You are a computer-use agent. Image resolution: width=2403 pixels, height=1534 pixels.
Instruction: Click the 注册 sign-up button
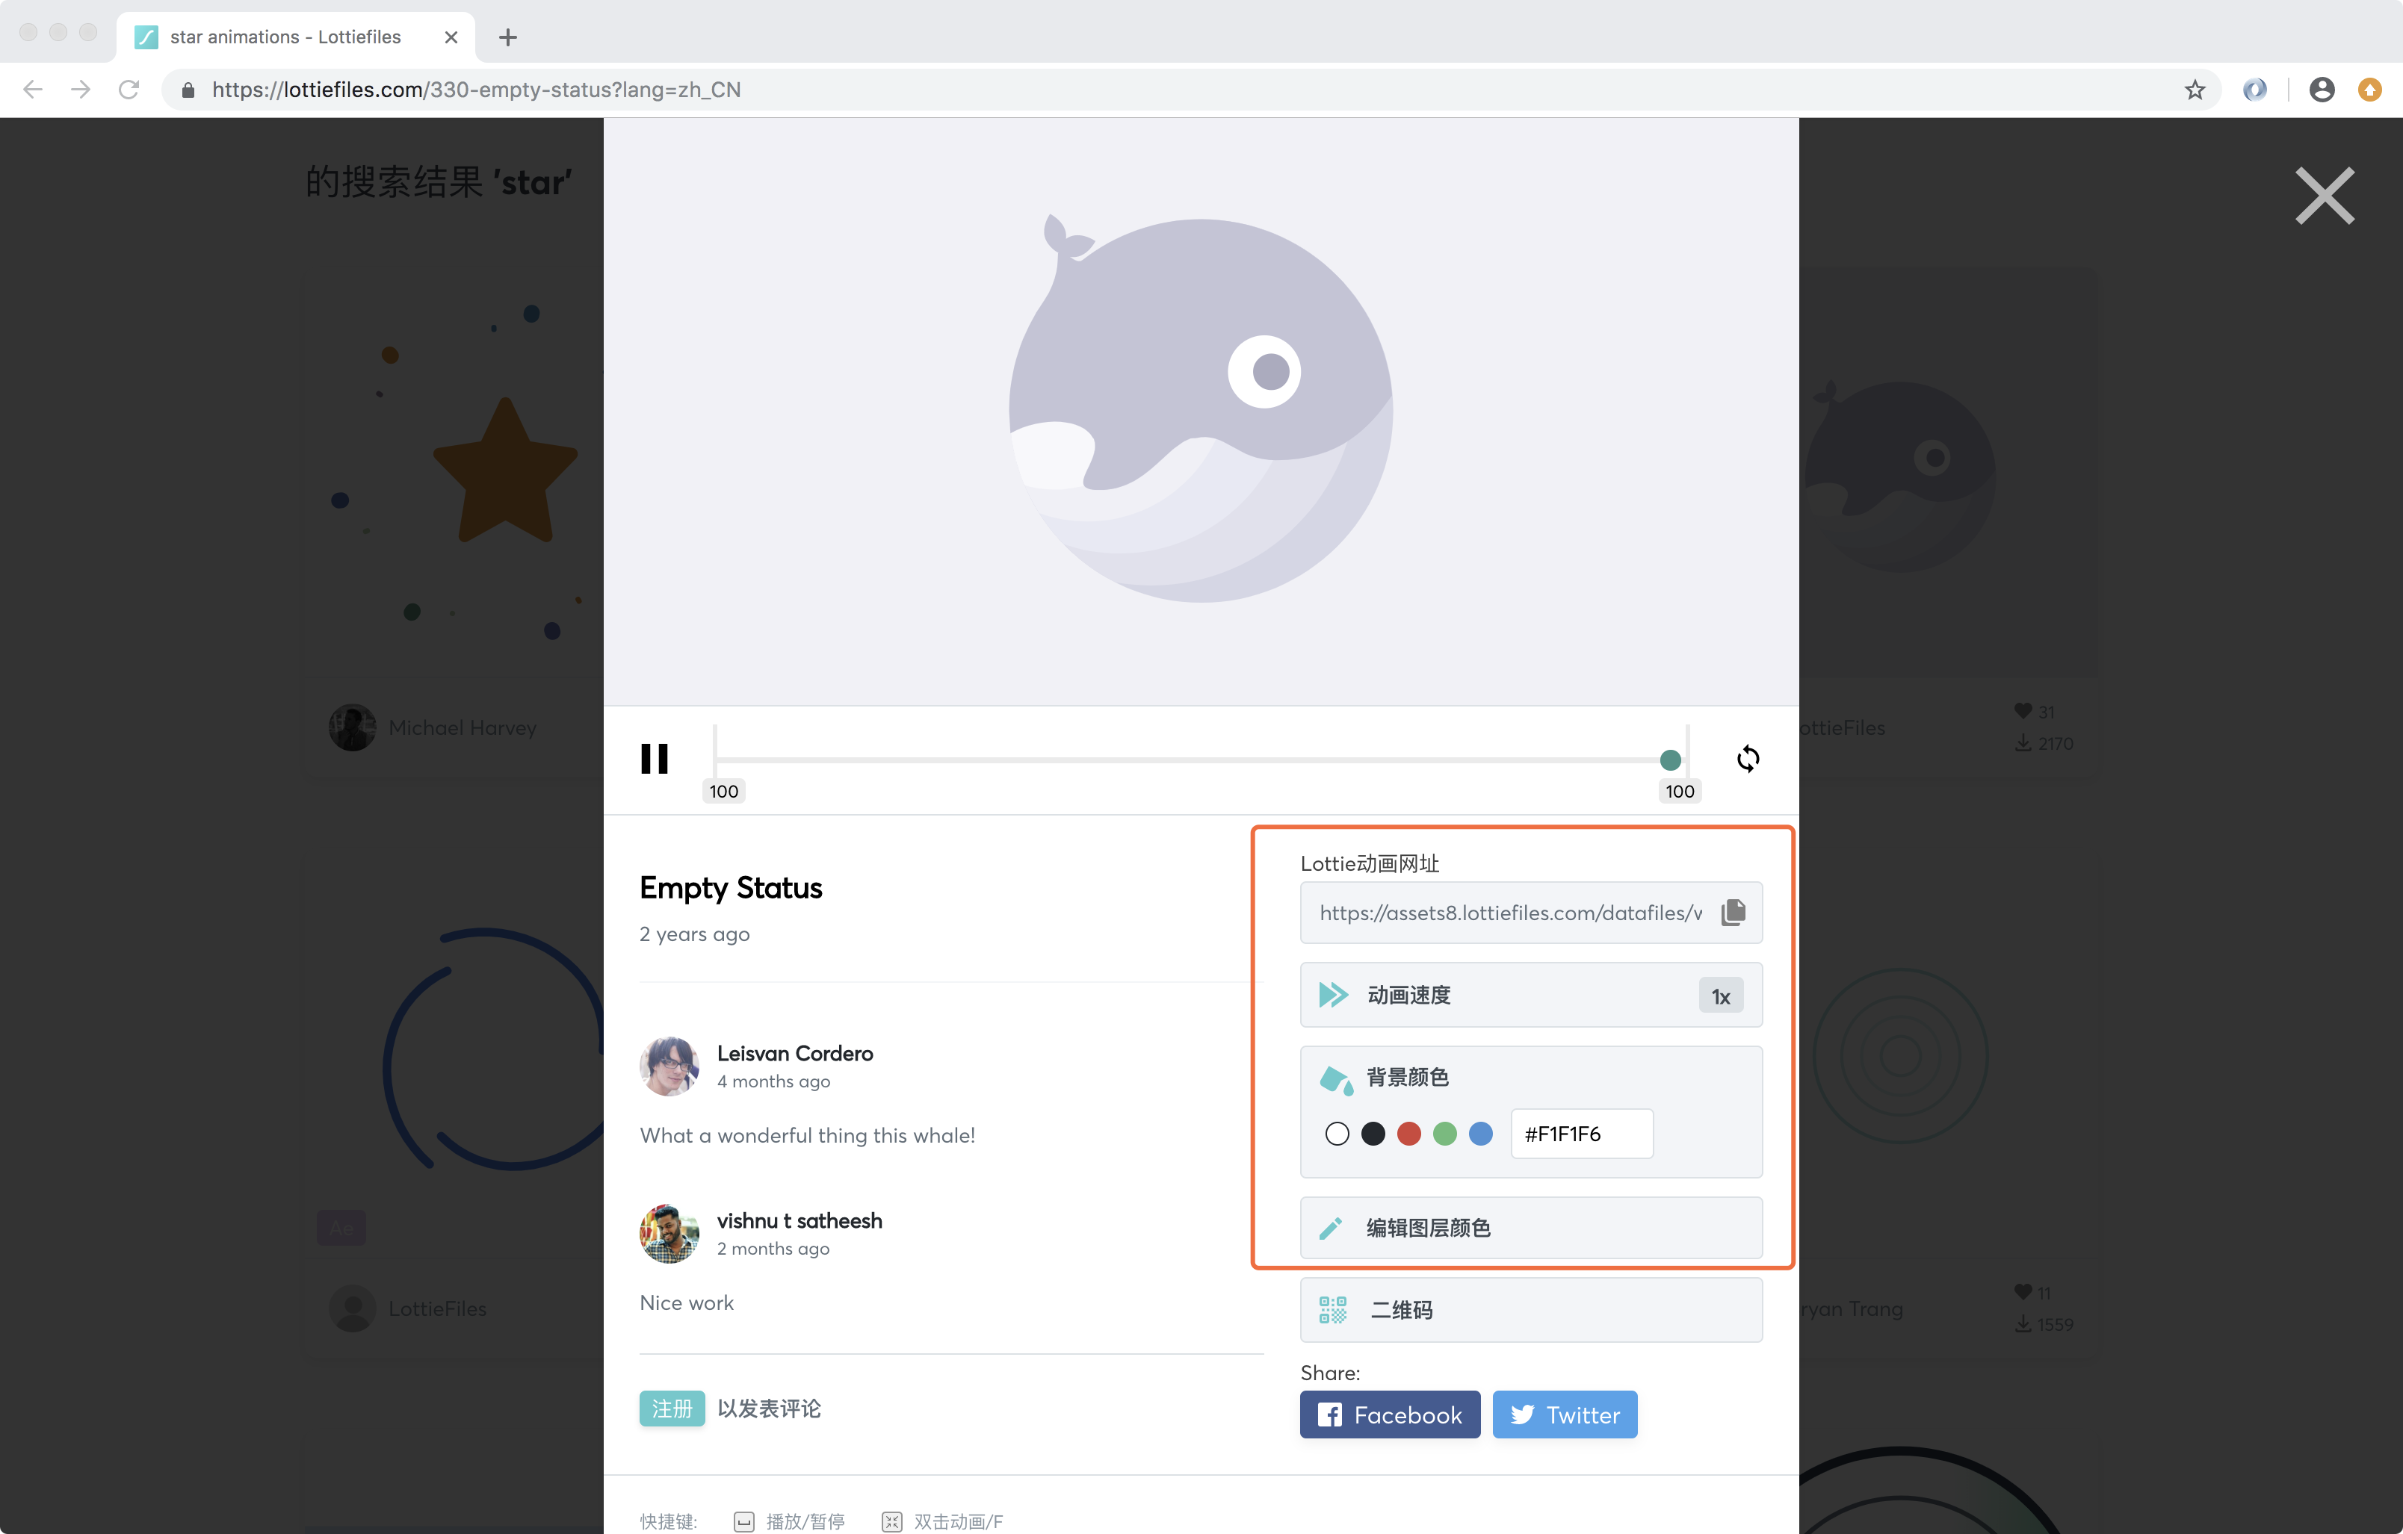672,1409
